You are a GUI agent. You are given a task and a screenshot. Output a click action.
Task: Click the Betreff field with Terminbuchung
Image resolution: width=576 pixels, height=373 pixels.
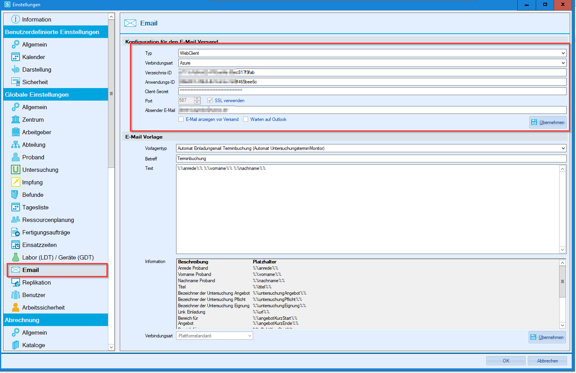pyautogui.click(x=371, y=159)
